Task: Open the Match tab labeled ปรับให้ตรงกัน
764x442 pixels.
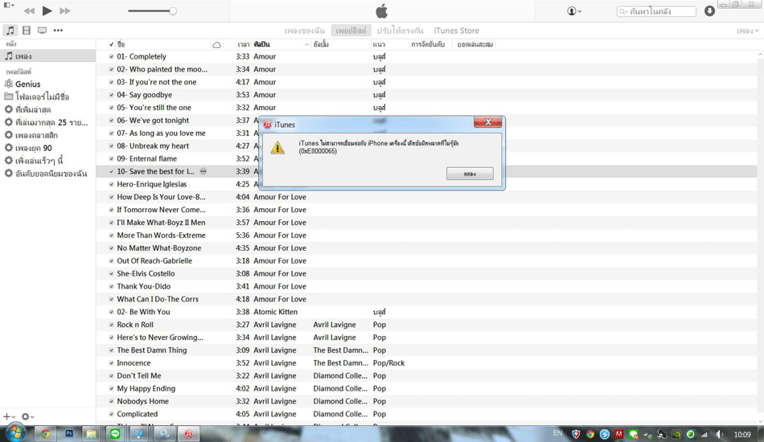Action: point(400,31)
